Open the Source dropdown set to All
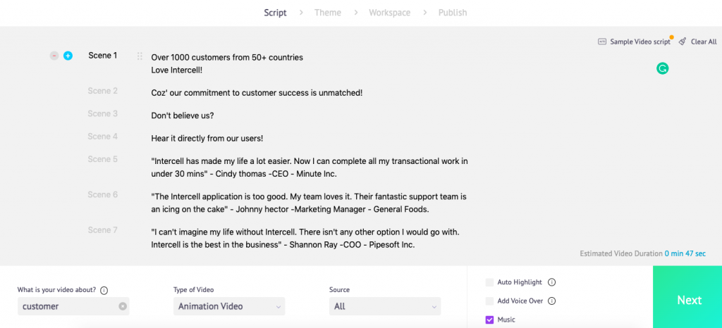Image resolution: width=722 pixels, height=328 pixels. pyautogui.click(x=385, y=306)
